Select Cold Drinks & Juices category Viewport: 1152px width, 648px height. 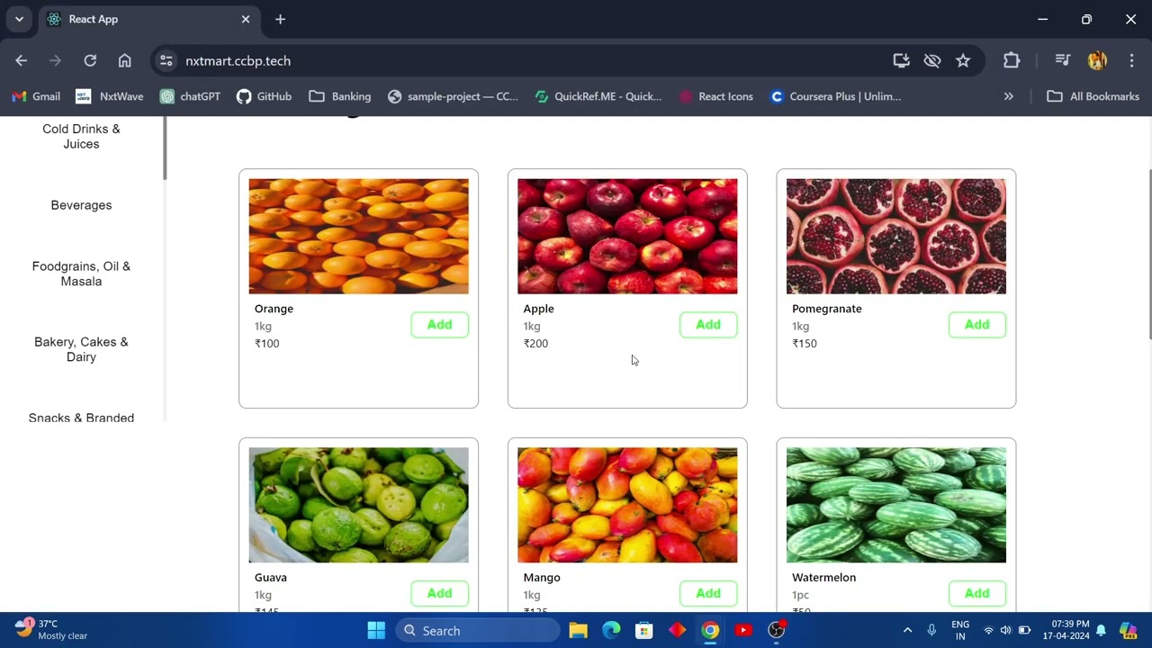81,136
